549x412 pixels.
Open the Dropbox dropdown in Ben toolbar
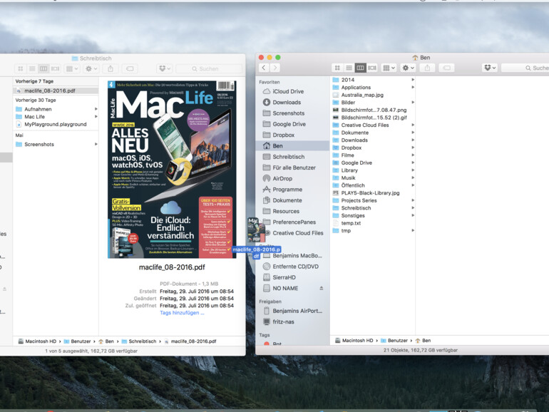pyautogui.click(x=490, y=68)
